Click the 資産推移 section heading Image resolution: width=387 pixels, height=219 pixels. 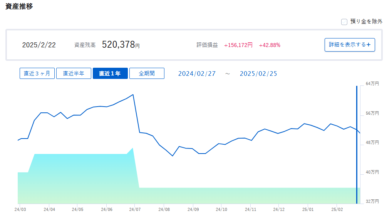19,6
